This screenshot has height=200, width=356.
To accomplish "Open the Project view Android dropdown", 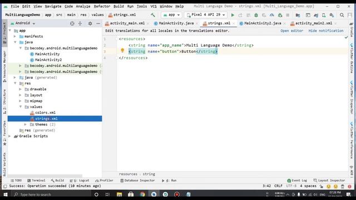I will pos(23,23).
